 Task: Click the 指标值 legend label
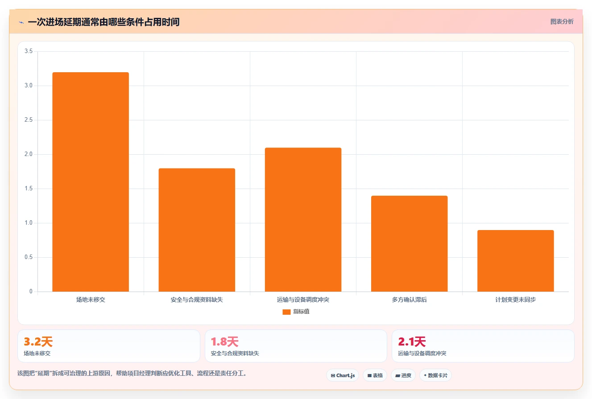coord(301,312)
